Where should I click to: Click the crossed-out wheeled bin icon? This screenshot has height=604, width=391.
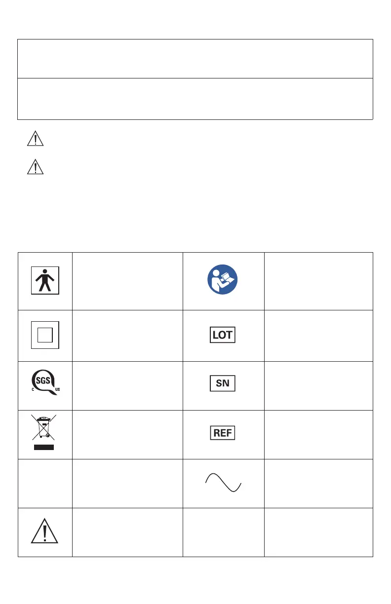pyautogui.click(x=45, y=434)
